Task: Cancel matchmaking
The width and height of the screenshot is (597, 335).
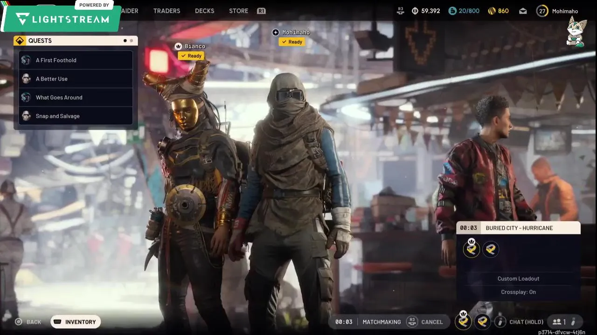Action: (432, 322)
